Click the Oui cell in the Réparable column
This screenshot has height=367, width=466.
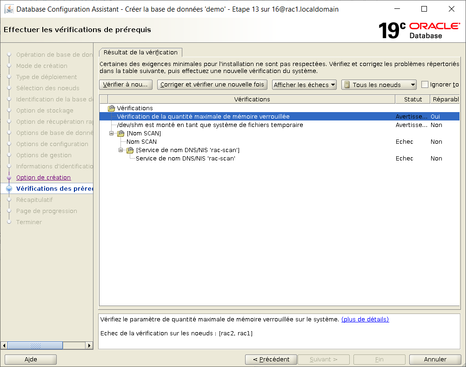(435, 116)
